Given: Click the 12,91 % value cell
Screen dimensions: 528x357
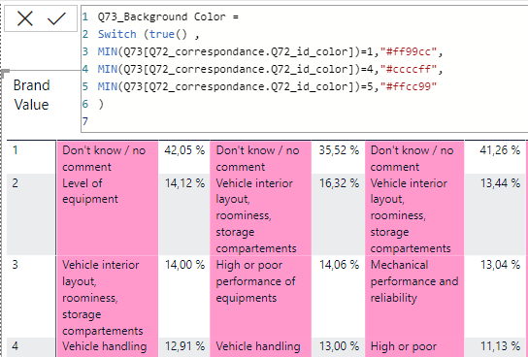Looking at the screenshot, I should point(184,347).
